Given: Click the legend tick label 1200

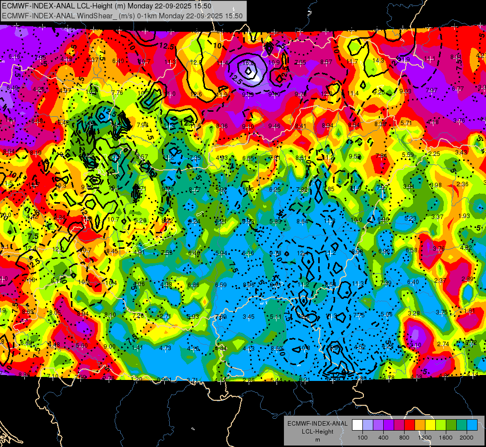Looking at the screenshot, I should pyautogui.click(x=425, y=438).
